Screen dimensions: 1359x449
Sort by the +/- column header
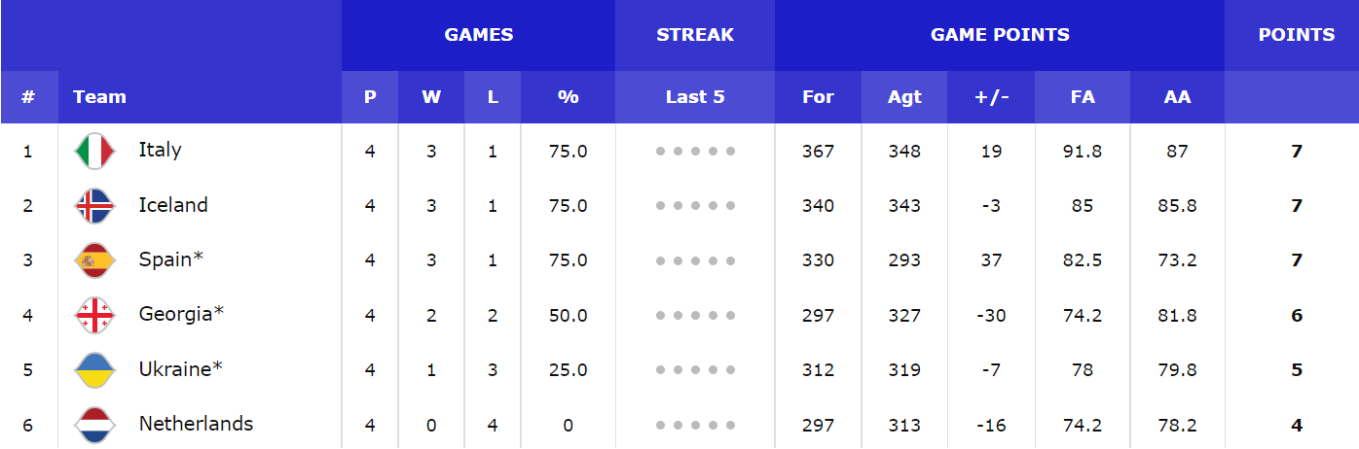(x=992, y=97)
